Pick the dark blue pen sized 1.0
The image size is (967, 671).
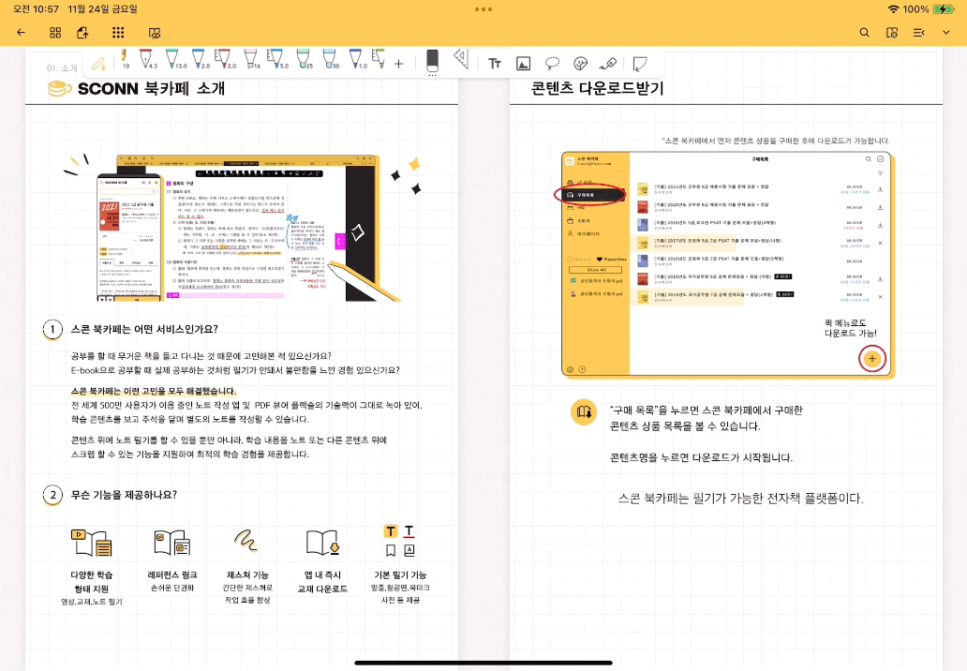point(357,59)
